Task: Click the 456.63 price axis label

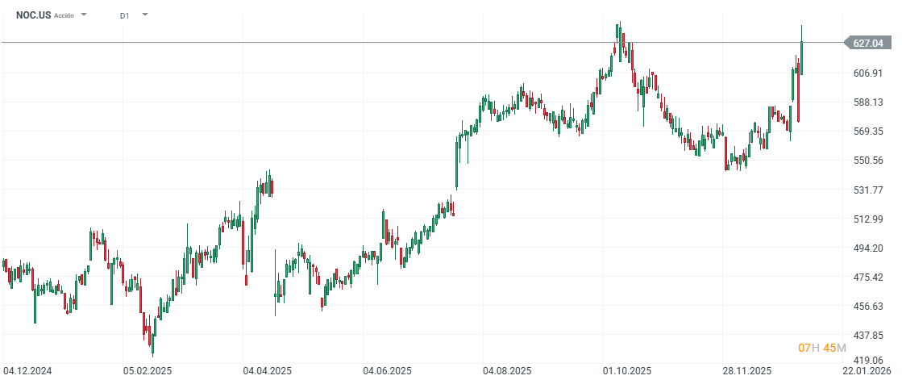Action: click(869, 307)
